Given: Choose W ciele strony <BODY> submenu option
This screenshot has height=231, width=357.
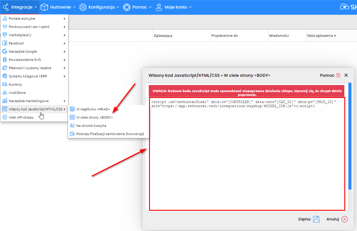Looking at the screenshot, I should [x=109, y=117].
